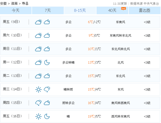Click temperature 6℃/-2℃
Screen dimensions: 161x123
point(94,22)
